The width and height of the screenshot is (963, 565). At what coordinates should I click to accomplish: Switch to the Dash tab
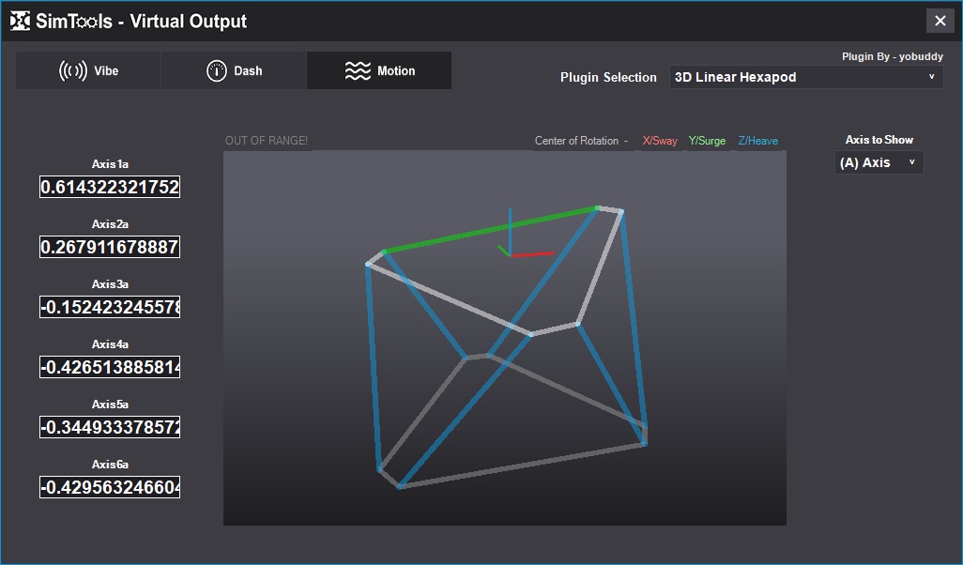point(234,71)
